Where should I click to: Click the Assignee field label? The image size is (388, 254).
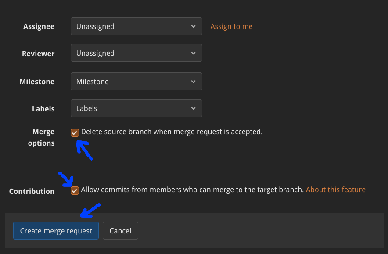pyautogui.click(x=39, y=26)
